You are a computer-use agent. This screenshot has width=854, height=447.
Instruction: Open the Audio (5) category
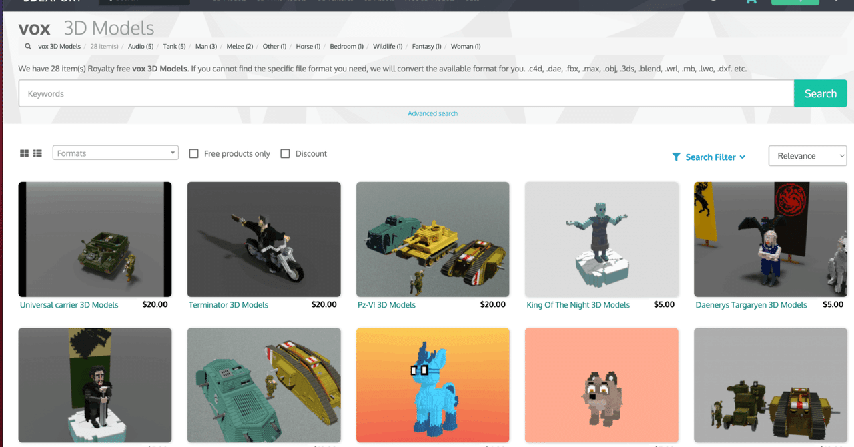pyautogui.click(x=140, y=46)
